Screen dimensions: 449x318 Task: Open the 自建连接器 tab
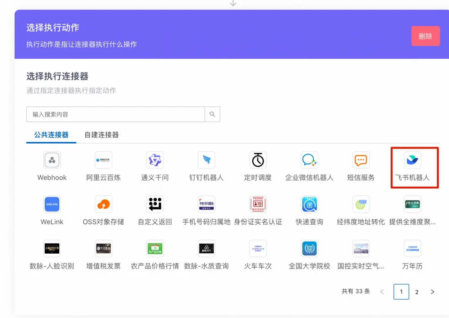(x=101, y=135)
